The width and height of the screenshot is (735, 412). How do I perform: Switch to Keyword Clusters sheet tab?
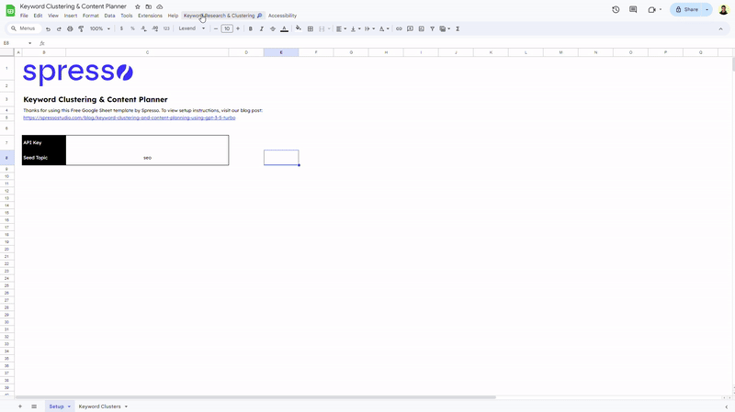click(x=100, y=406)
